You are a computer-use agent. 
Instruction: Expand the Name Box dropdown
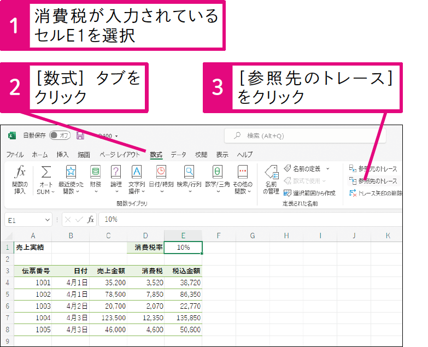point(48,220)
